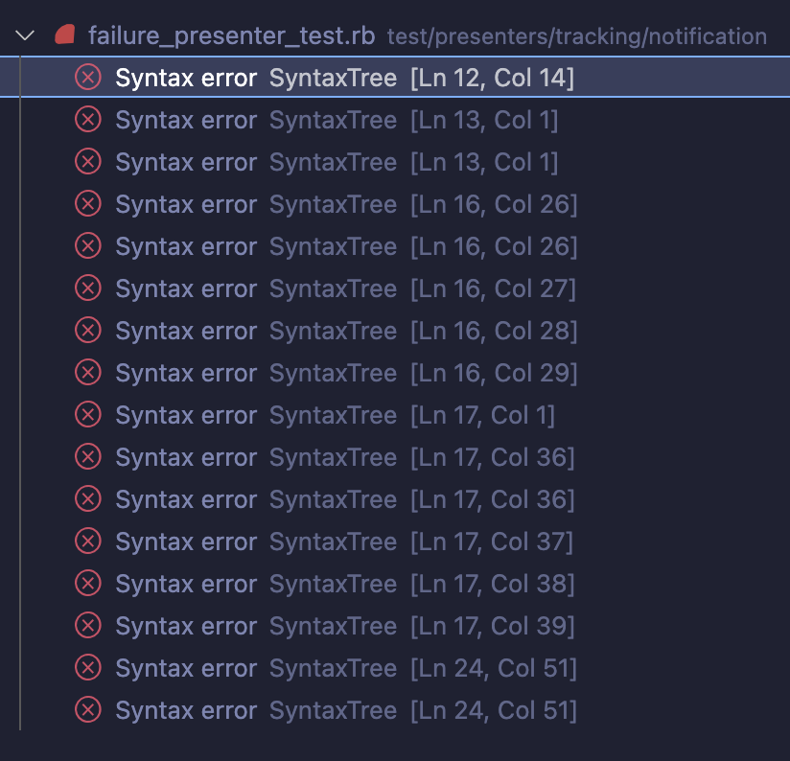790x761 pixels.
Task: Select the Syntax error at [Ln 17, Col 37]
Action: [x=395, y=542]
